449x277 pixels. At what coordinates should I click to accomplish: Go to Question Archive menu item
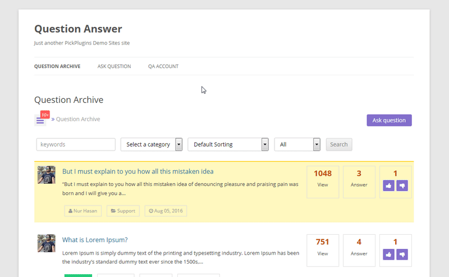pyautogui.click(x=57, y=66)
